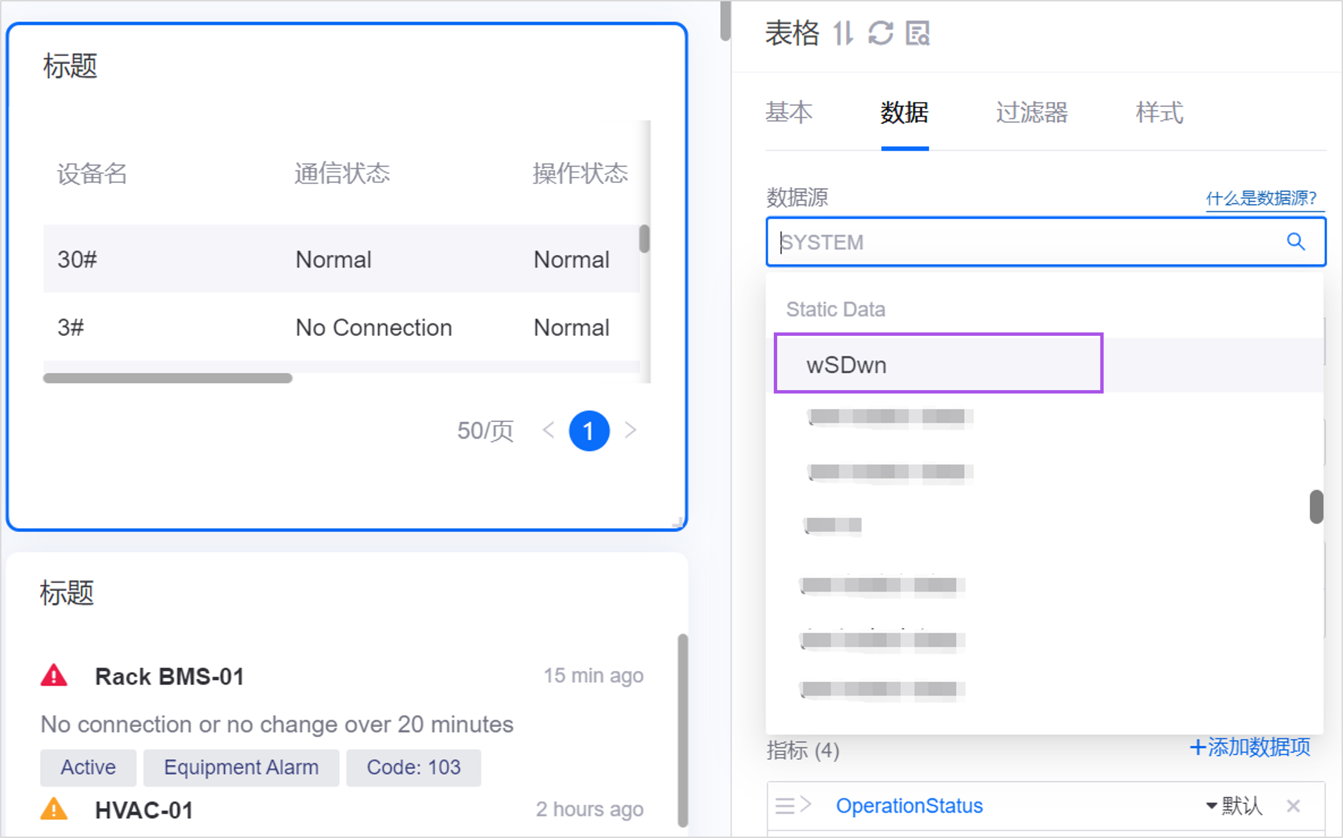
Task: Click the table's horizontal scrollbar thumb
Action: (167, 378)
